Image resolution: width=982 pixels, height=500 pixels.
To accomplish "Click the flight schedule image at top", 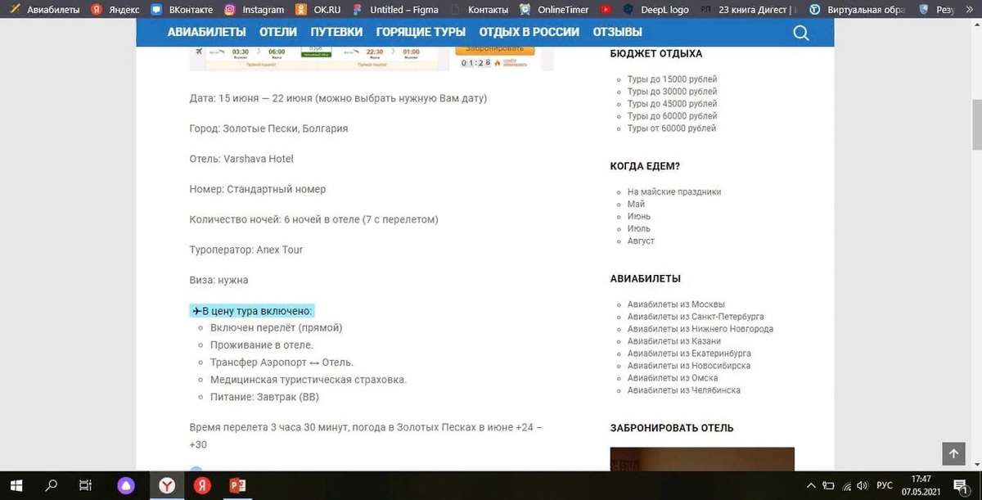I will 372,57.
